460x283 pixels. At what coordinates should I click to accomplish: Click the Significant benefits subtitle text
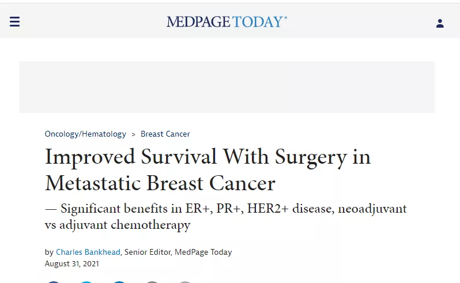(225, 217)
